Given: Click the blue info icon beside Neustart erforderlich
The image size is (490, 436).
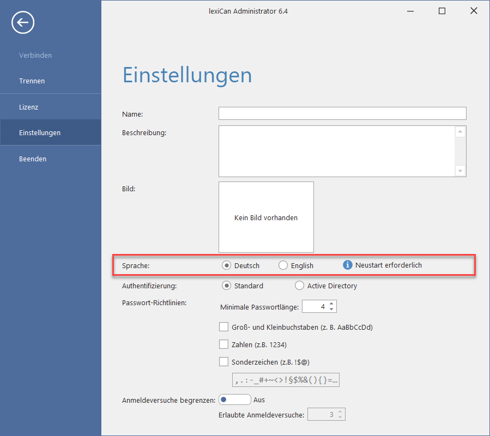Looking at the screenshot, I should (347, 265).
